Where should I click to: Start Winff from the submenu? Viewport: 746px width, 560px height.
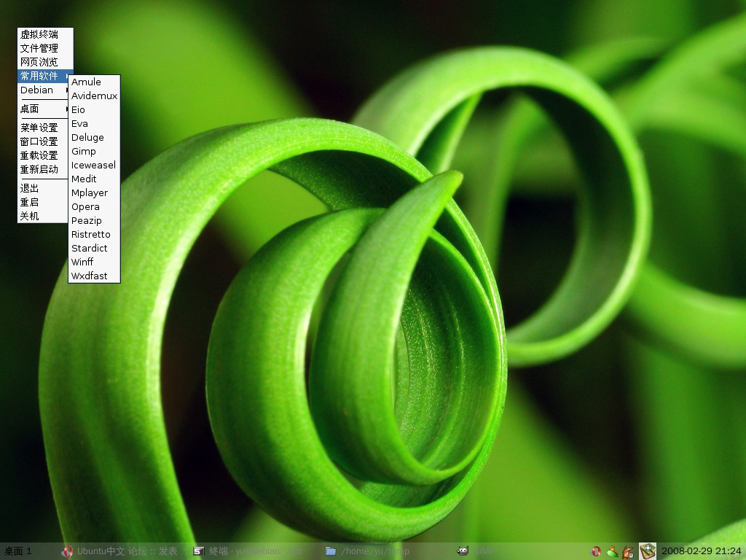94,262
